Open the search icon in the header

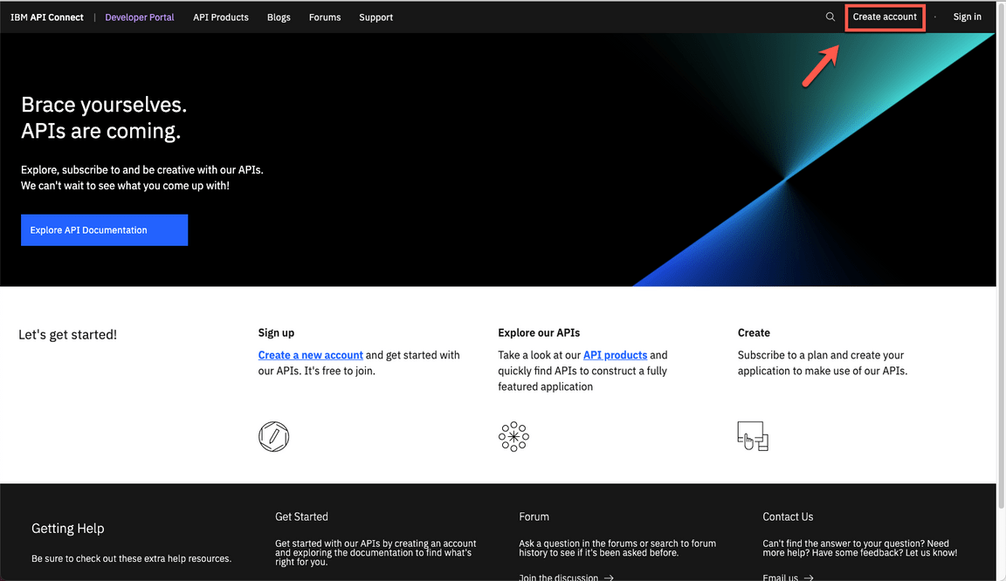click(830, 17)
